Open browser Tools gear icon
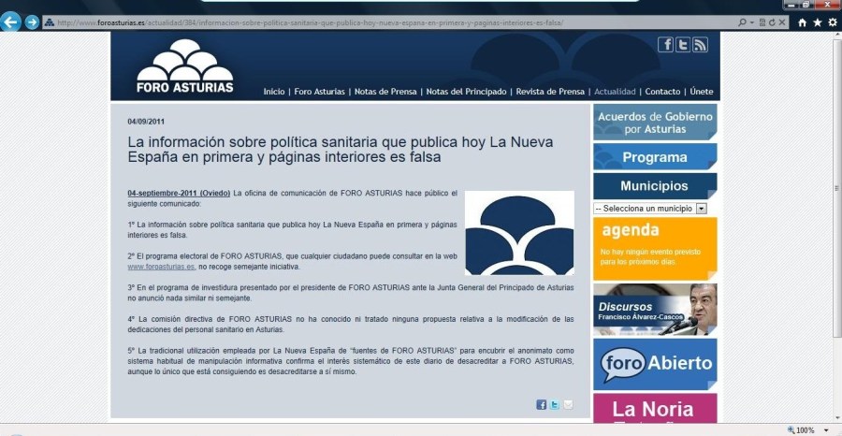The width and height of the screenshot is (842, 436). point(833,22)
